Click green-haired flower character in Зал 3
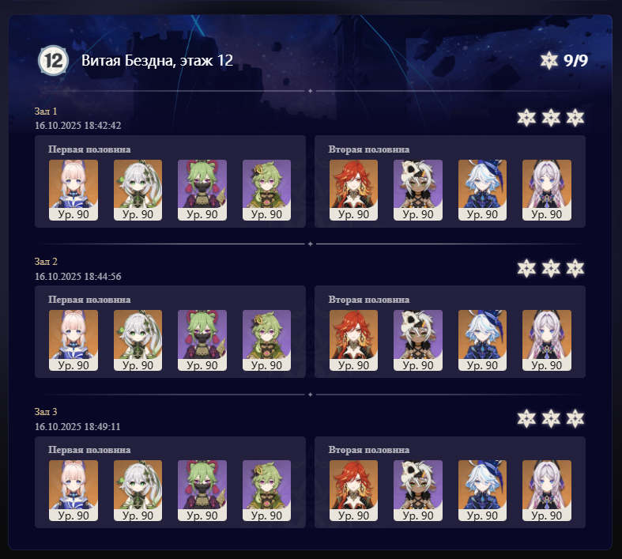The height and width of the screenshot is (559, 622). pyautogui.click(x=266, y=491)
